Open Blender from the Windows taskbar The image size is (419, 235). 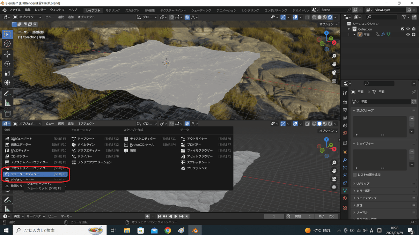click(x=195, y=230)
